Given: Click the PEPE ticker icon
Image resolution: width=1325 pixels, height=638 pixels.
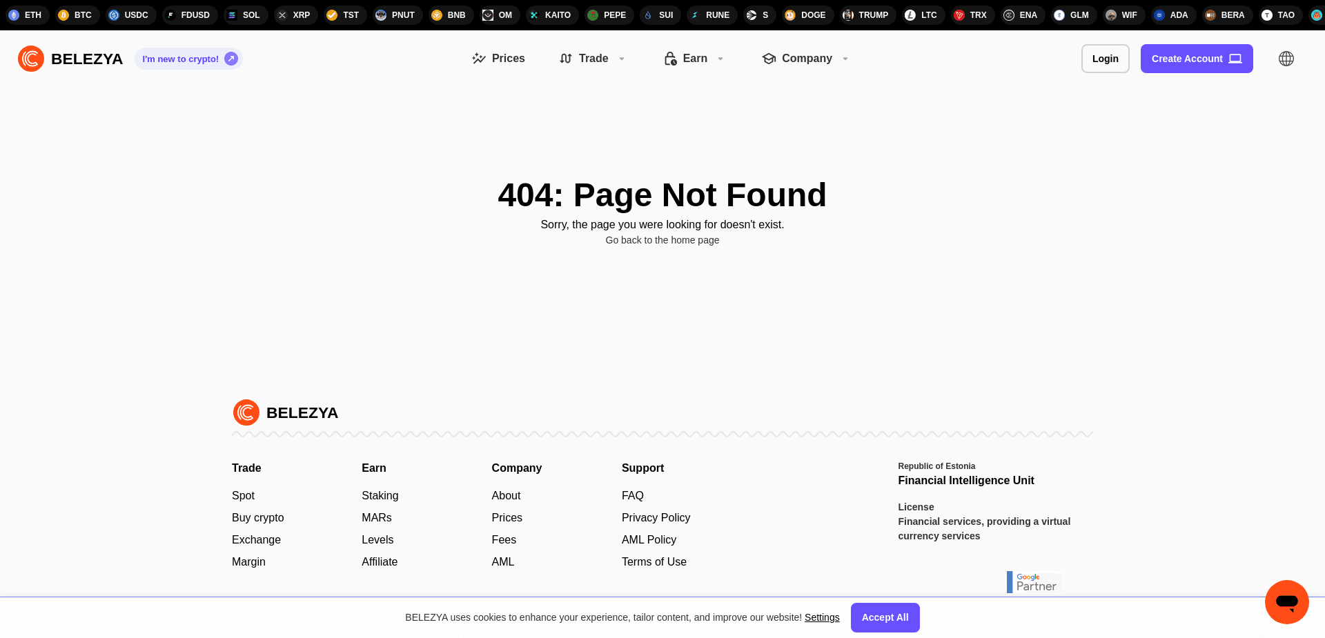Looking at the screenshot, I should 593,14.
